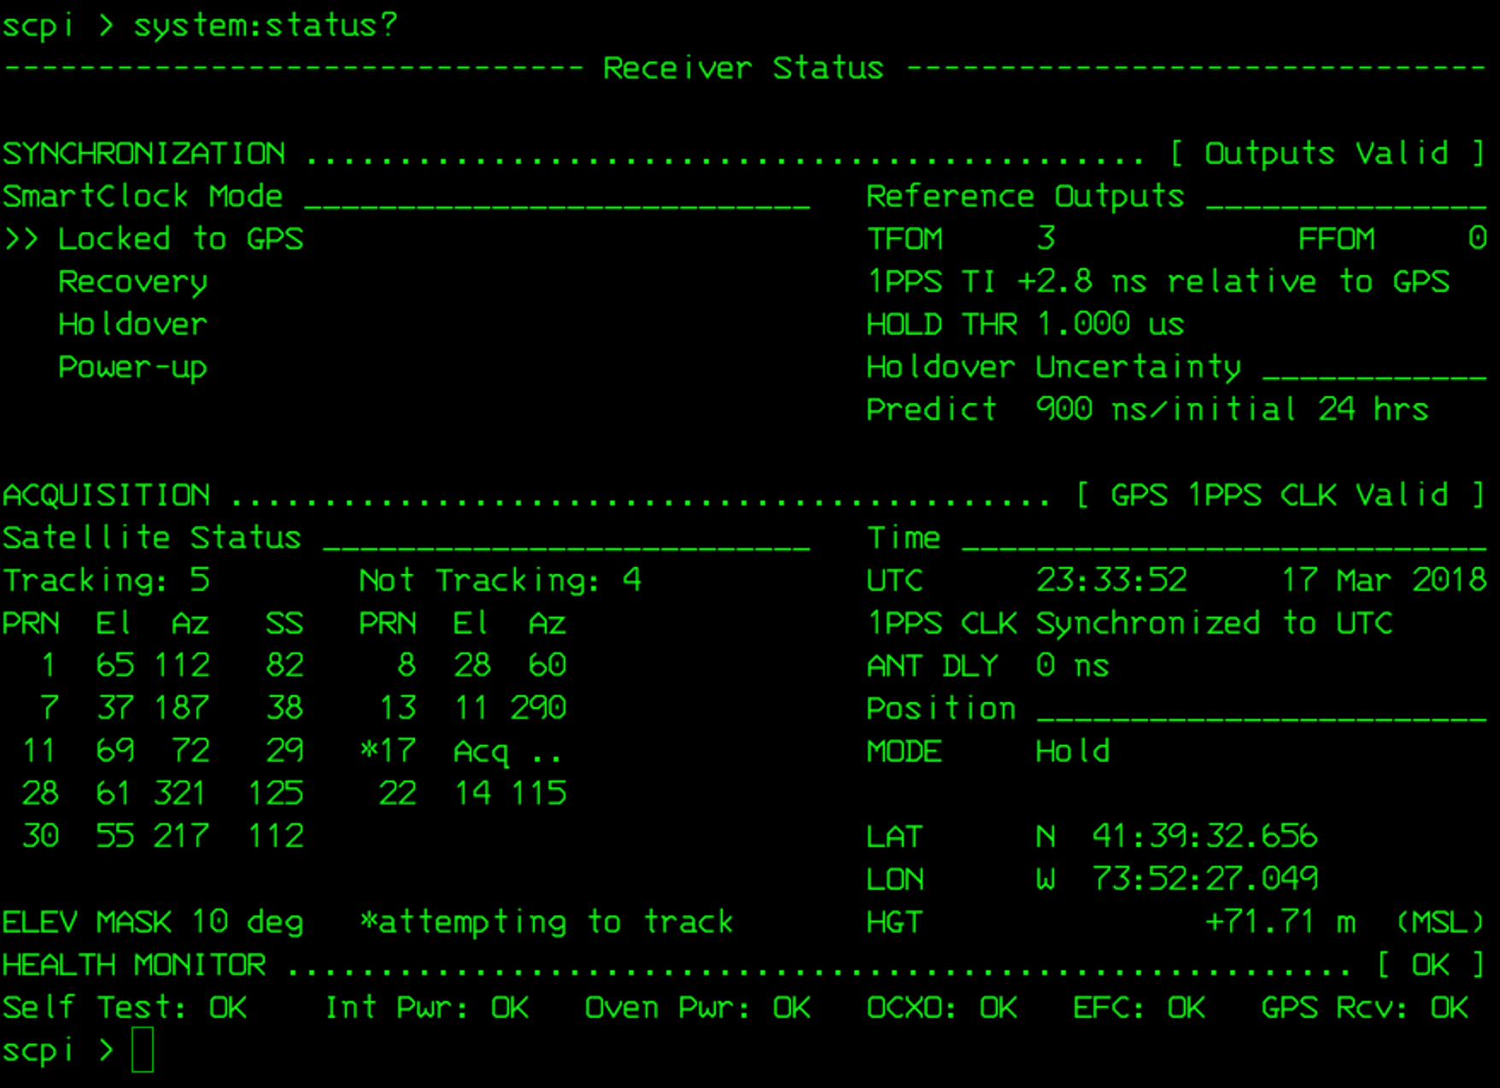1500x1088 pixels.
Task: Click the Tracking: 5 satellite count
Action: pyautogui.click(x=106, y=581)
